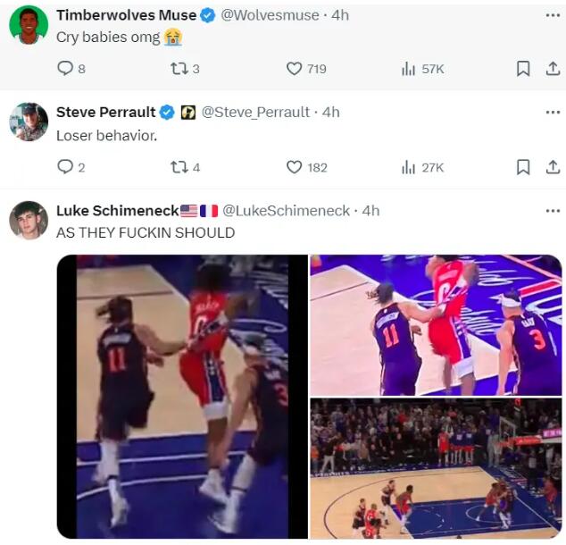Open the bottom-right wide court image
The image size is (566, 545).
tap(436, 468)
